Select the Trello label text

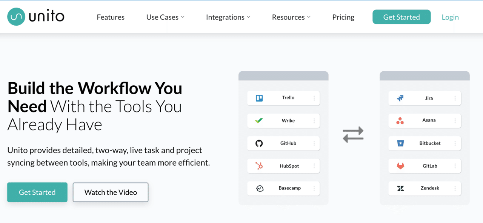[x=288, y=98]
